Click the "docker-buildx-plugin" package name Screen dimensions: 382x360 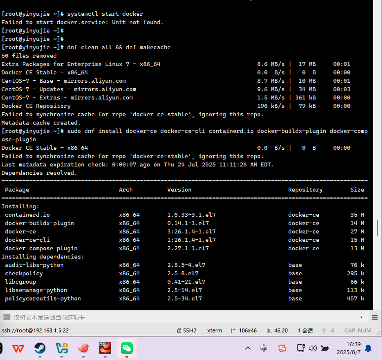click(x=39, y=223)
